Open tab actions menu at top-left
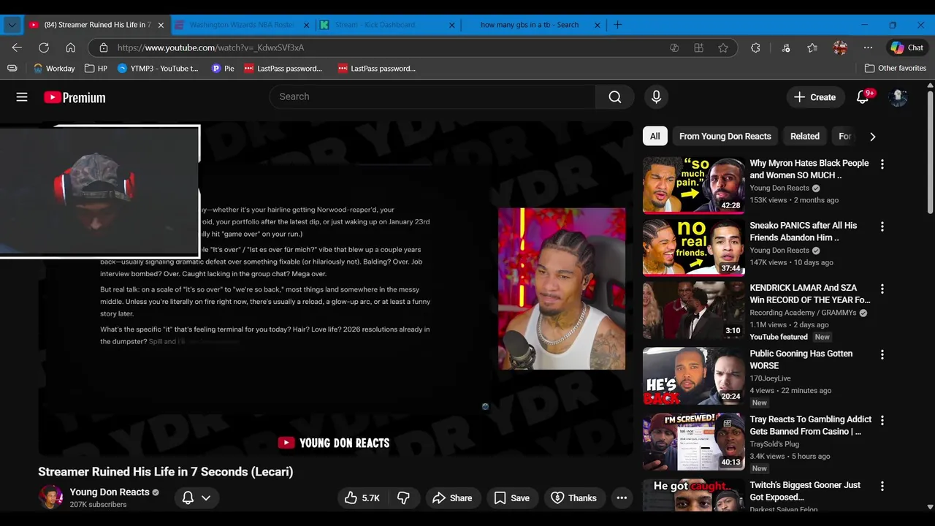The image size is (935, 526). coord(12,25)
